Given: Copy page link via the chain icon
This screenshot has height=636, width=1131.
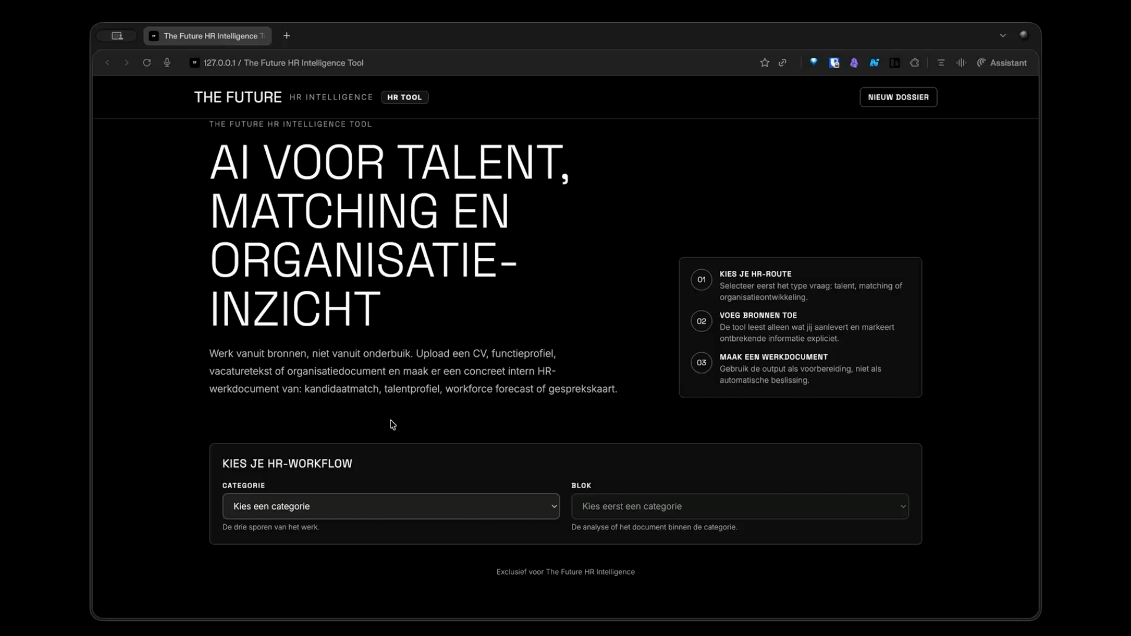Looking at the screenshot, I should click(783, 62).
